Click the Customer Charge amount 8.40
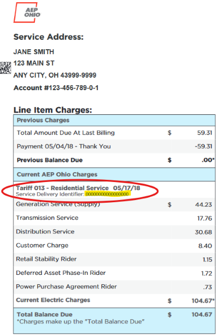217x335 pixels. [205, 246]
